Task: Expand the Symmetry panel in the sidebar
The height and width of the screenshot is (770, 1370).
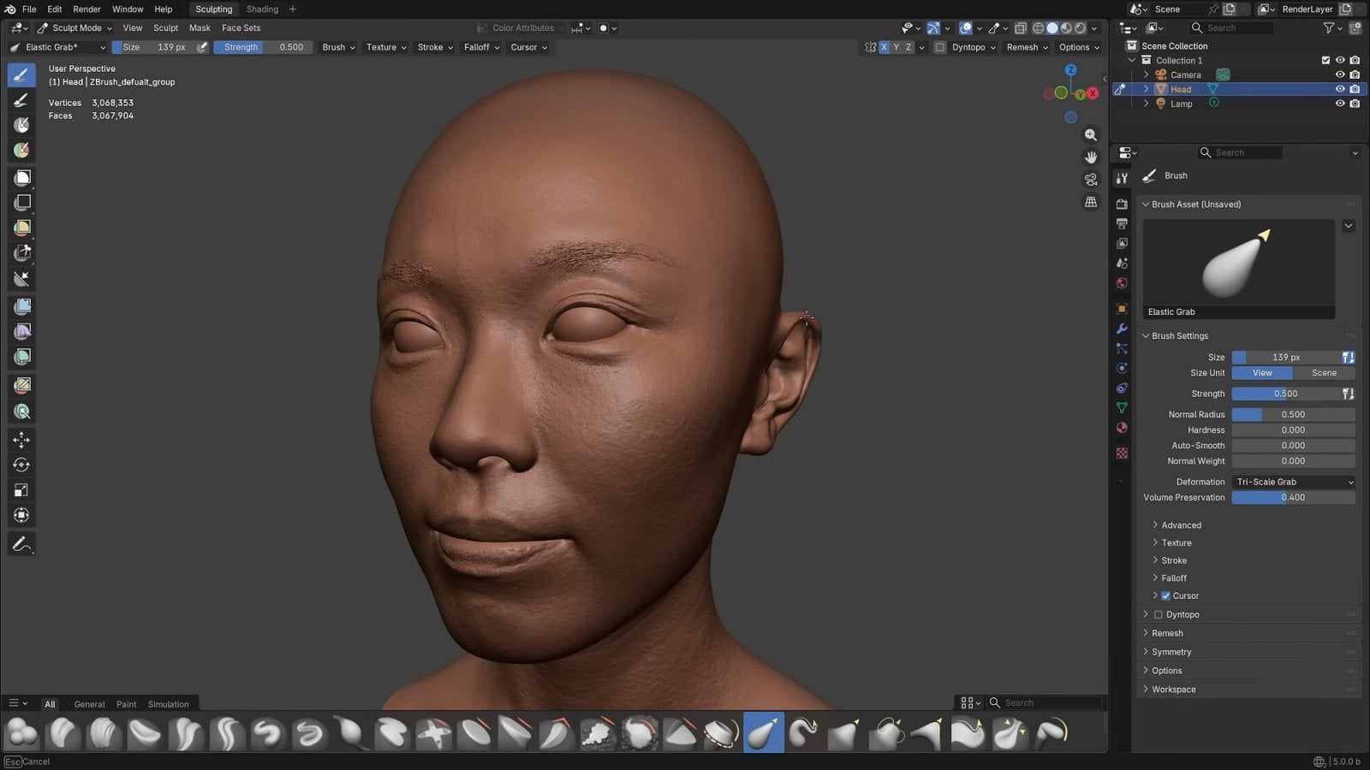Action: (1170, 651)
